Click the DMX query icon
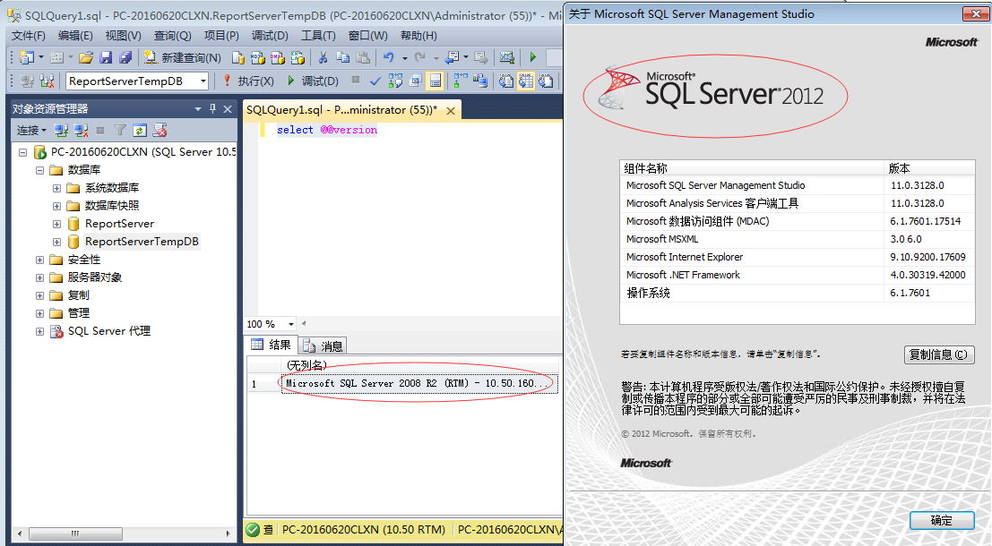Image resolution: width=992 pixels, height=546 pixels. coord(277,57)
